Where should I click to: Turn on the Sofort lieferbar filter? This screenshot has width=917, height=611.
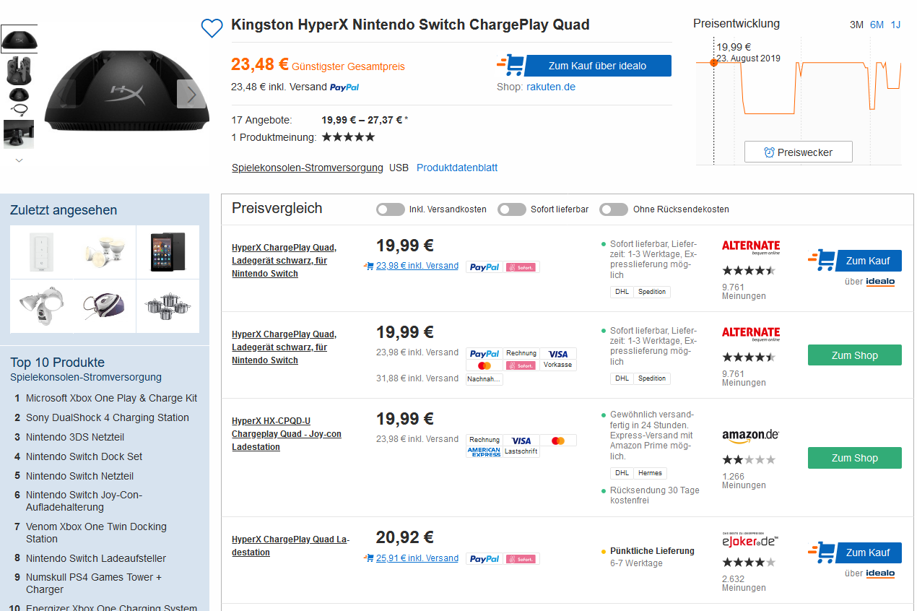(x=512, y=209)
